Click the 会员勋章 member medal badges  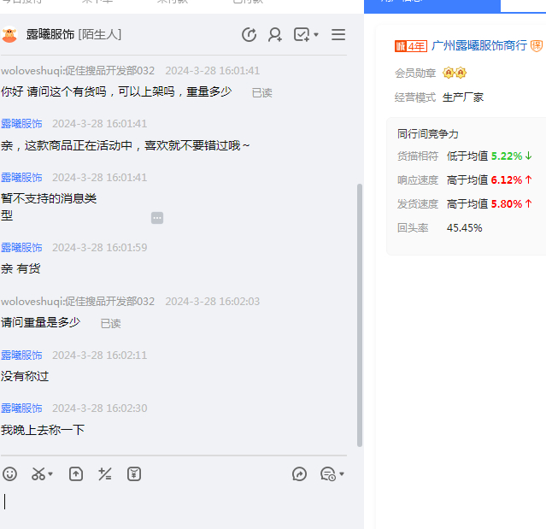455,73
